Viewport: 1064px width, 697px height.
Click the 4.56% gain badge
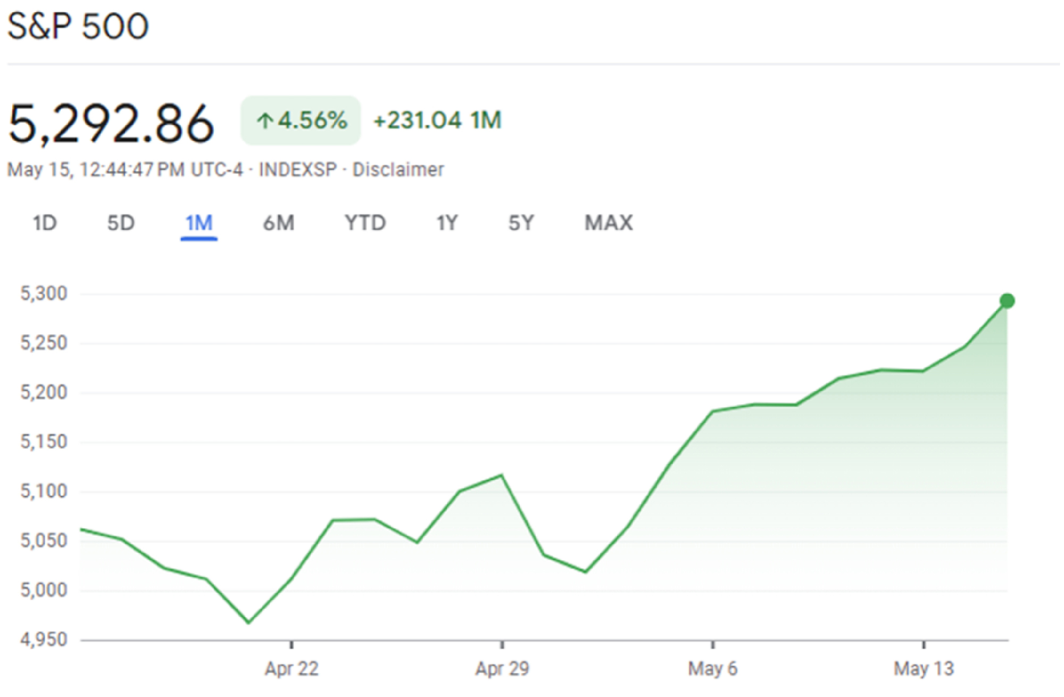point(301,120)
